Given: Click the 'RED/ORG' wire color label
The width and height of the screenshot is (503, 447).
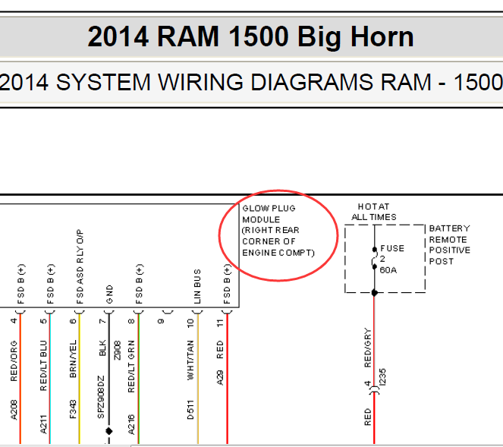Looking at the screenshot, I should (14, 361).
